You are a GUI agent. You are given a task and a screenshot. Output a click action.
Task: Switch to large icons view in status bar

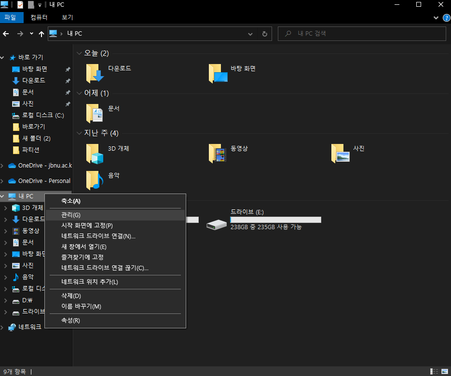(445, 371)
